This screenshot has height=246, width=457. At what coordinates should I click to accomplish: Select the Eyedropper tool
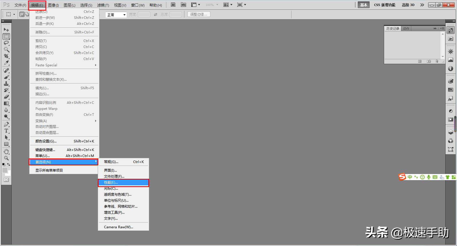point(6,63)
